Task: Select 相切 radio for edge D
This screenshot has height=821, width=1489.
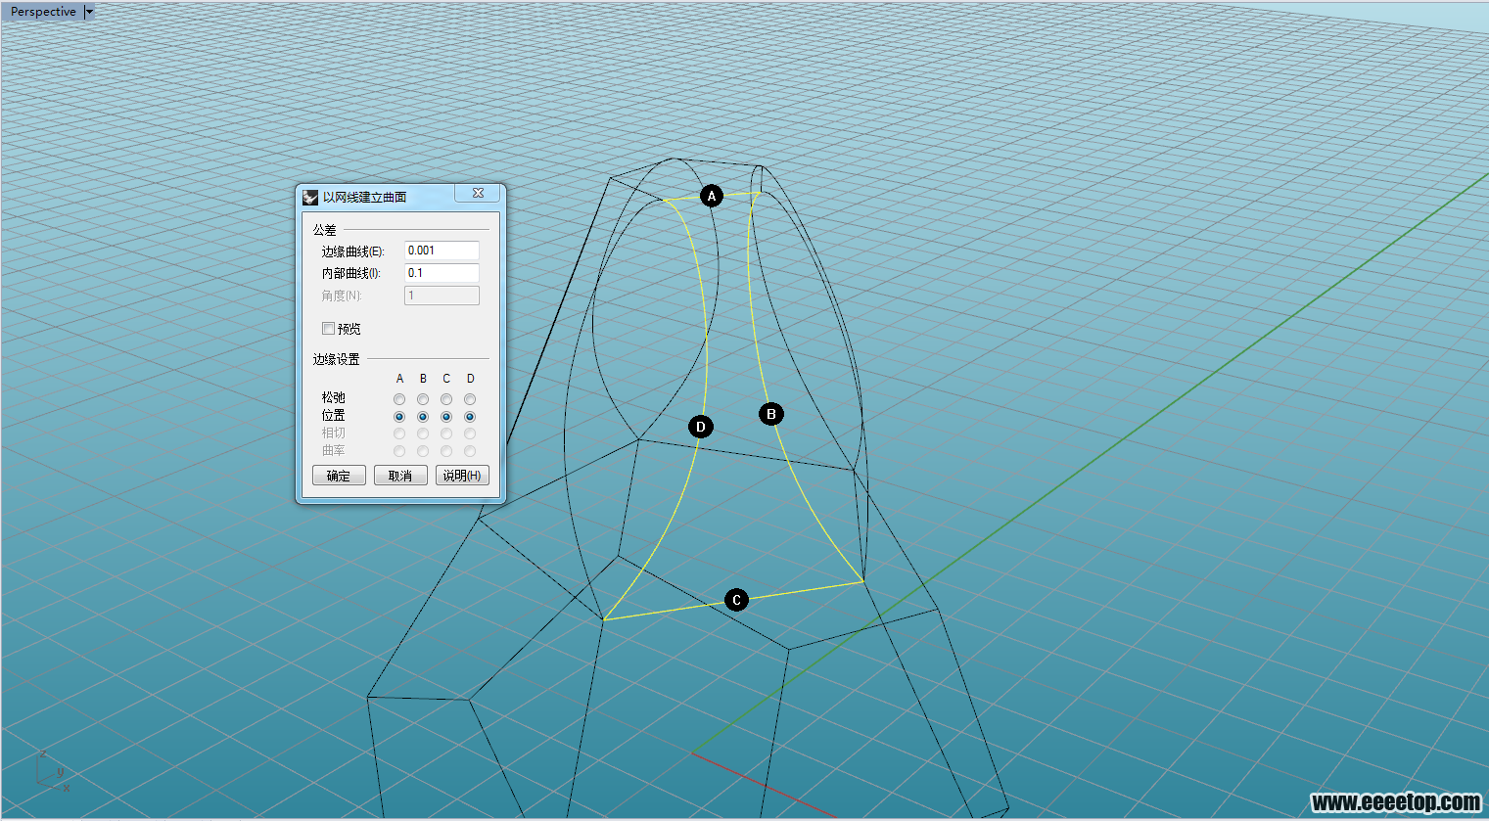Action: [470, 433]
